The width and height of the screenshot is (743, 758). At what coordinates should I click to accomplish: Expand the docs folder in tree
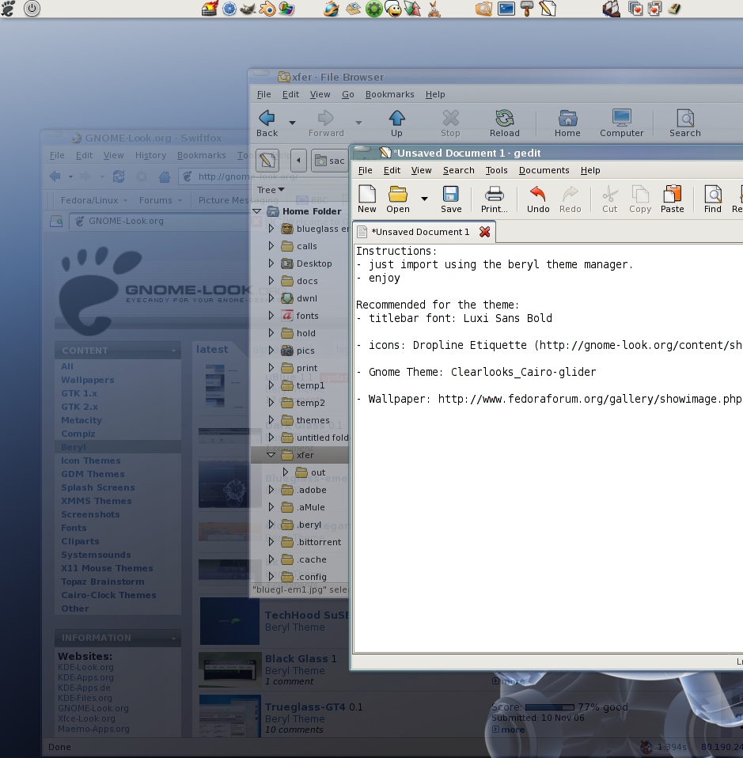coord(271,281)
